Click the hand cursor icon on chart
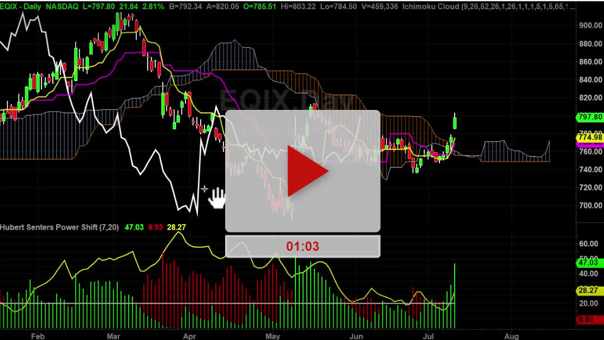 pos(218,198)
